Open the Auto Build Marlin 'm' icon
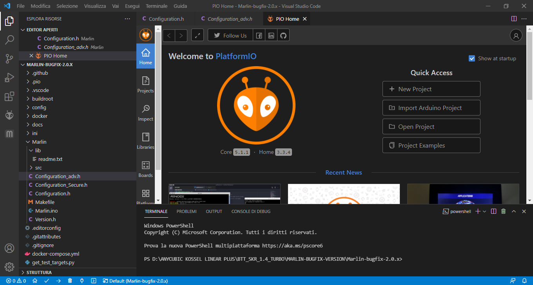533x285 pixels. [x=9, y=134]
